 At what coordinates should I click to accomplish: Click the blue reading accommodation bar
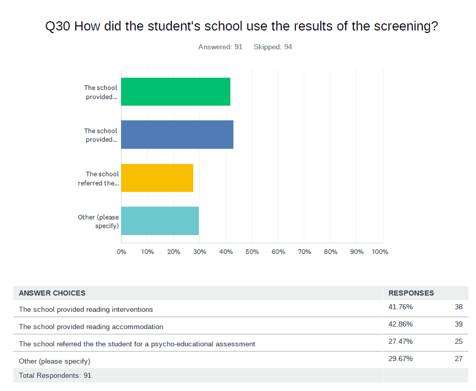point(177,135)
